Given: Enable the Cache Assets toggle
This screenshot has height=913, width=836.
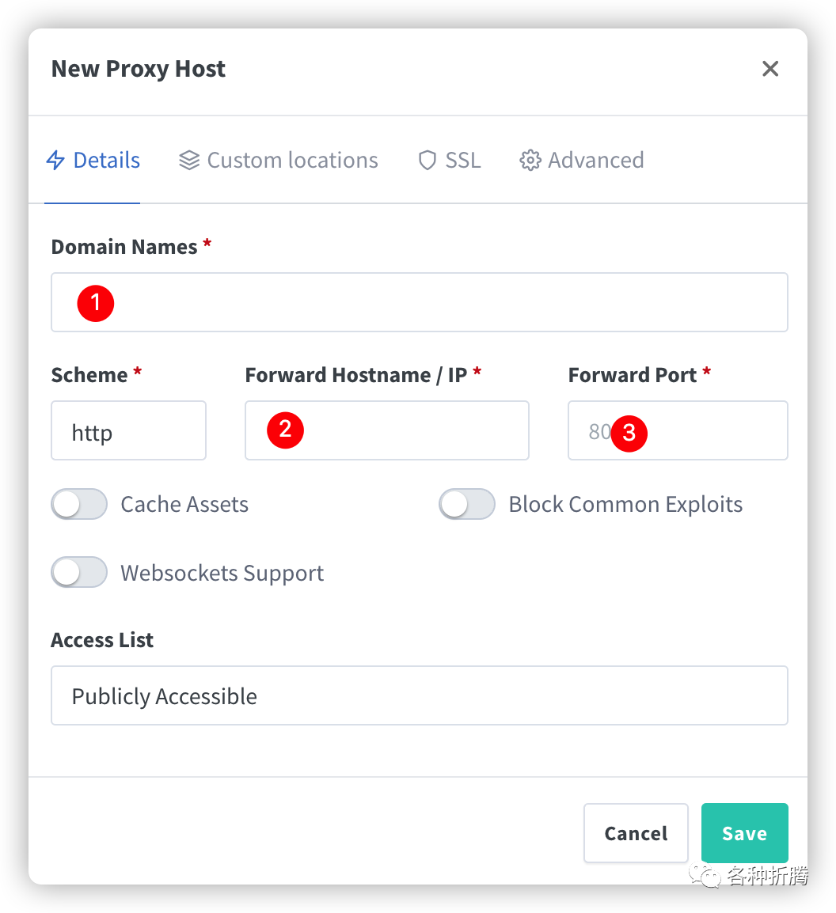Looking at the screenshot, I should coord(79,504).
